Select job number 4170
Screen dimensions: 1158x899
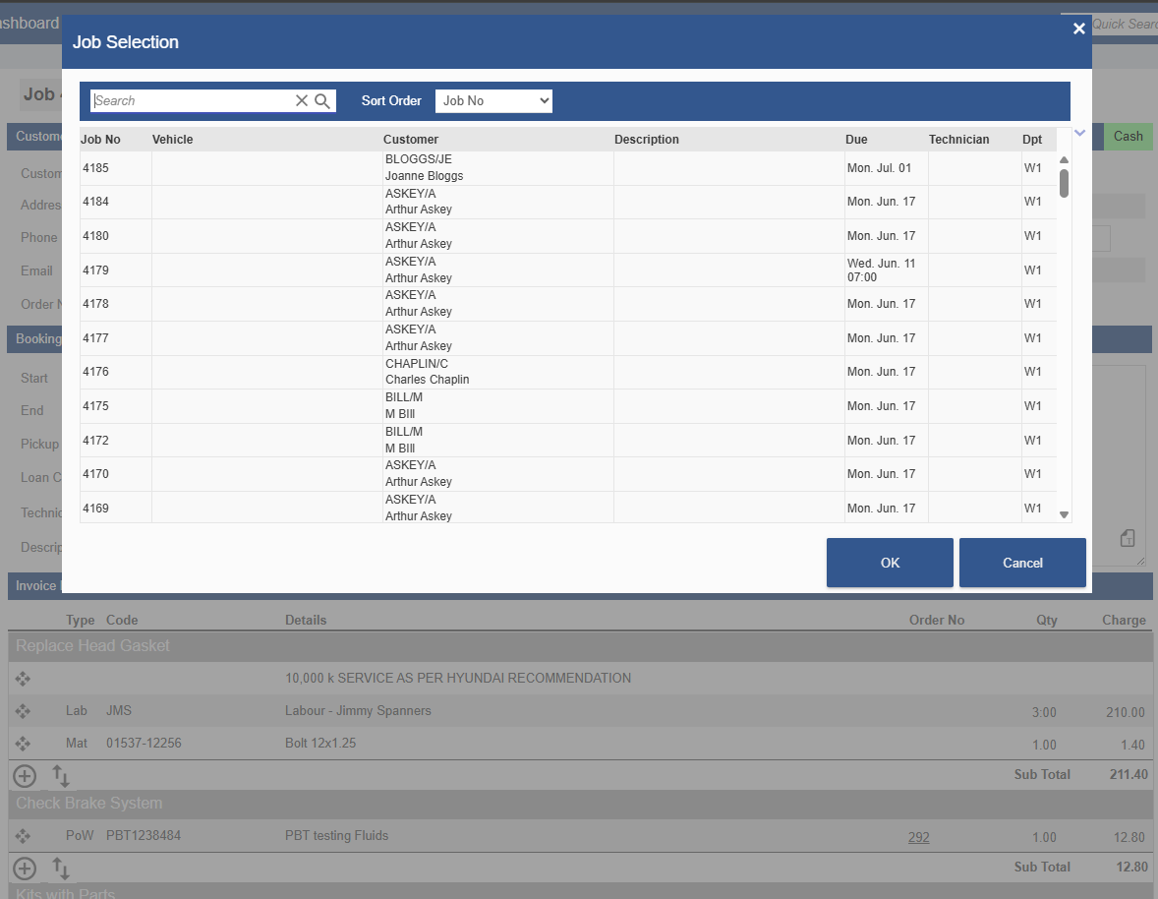pos(568,473)
